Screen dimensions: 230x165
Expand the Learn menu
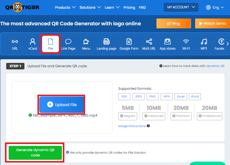[x=112, y=7]
